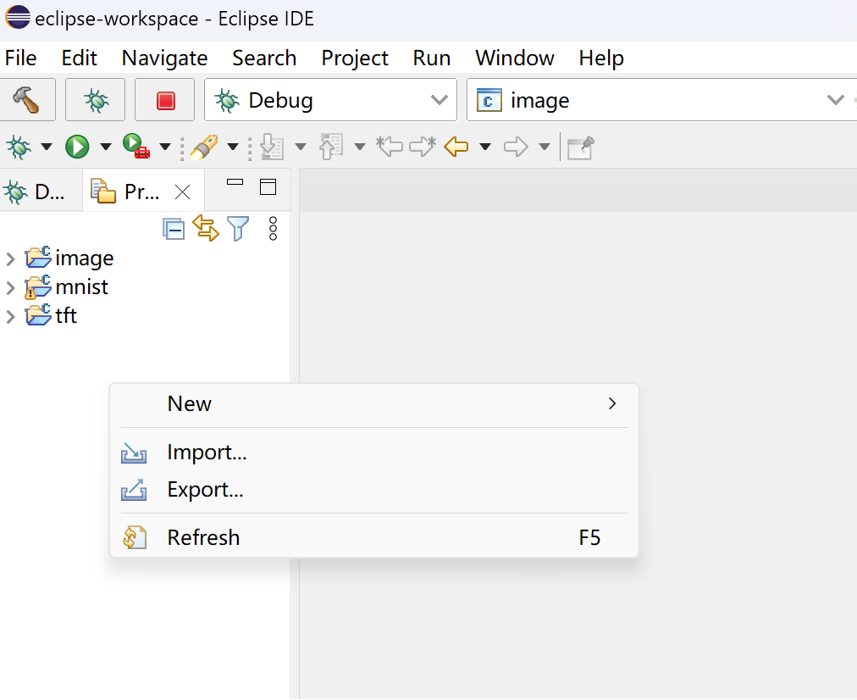The width and height of the screenshot is (857, 700).
Task: Click the launch bar Debug bug button
Action: [96, 100]
